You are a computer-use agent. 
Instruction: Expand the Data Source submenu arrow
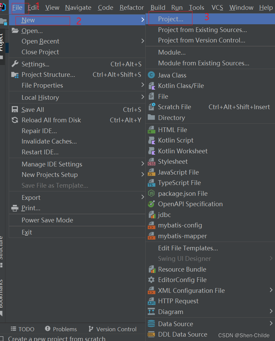271,323
